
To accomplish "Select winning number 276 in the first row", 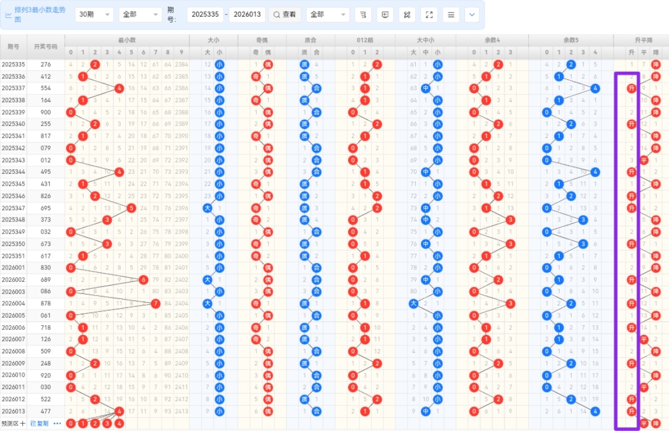I will tap(46, 64).
